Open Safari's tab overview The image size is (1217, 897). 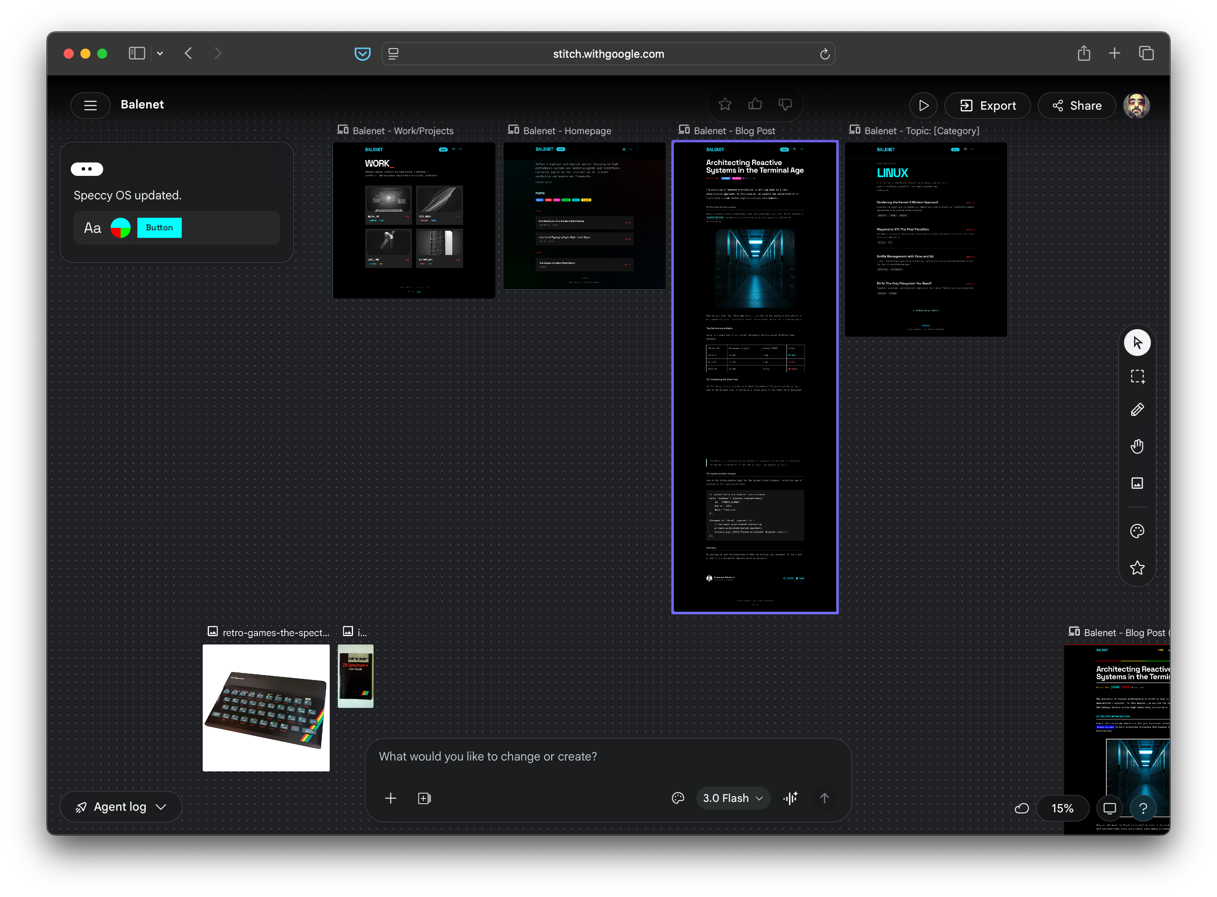(x=1146, y=53)
